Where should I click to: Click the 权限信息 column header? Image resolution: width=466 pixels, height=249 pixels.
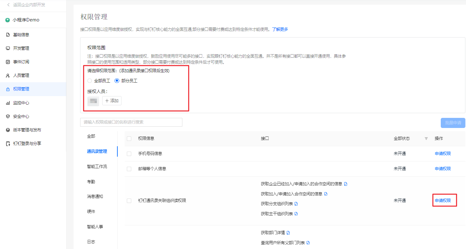146,139
